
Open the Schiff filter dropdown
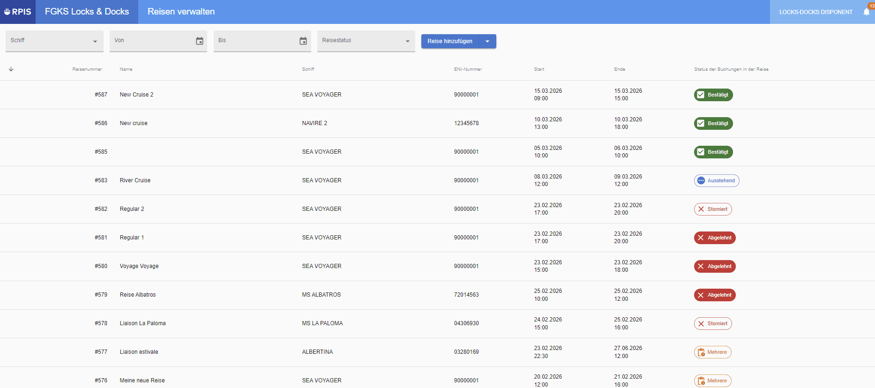(54, 41)
